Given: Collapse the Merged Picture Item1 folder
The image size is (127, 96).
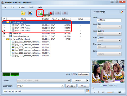Looking at the screenshot, I should click(x=8, y=39).
